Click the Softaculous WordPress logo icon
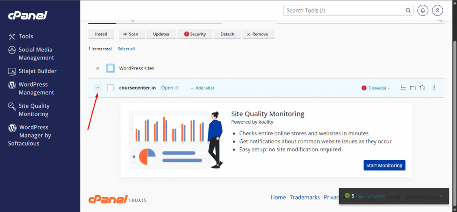The width and height of the screenshot is (457, 212). (12, 128)
